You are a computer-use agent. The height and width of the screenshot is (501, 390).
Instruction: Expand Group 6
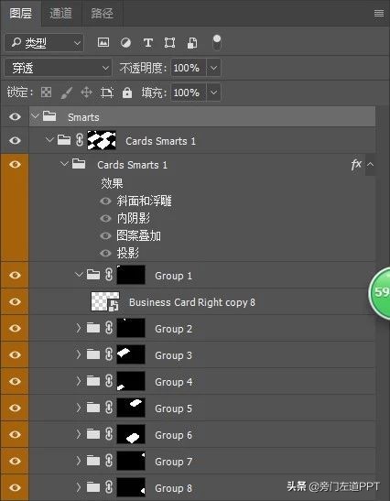(78, 434)
